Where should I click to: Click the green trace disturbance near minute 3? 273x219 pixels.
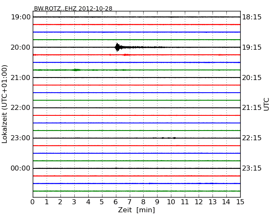click(x=76, y=70)
